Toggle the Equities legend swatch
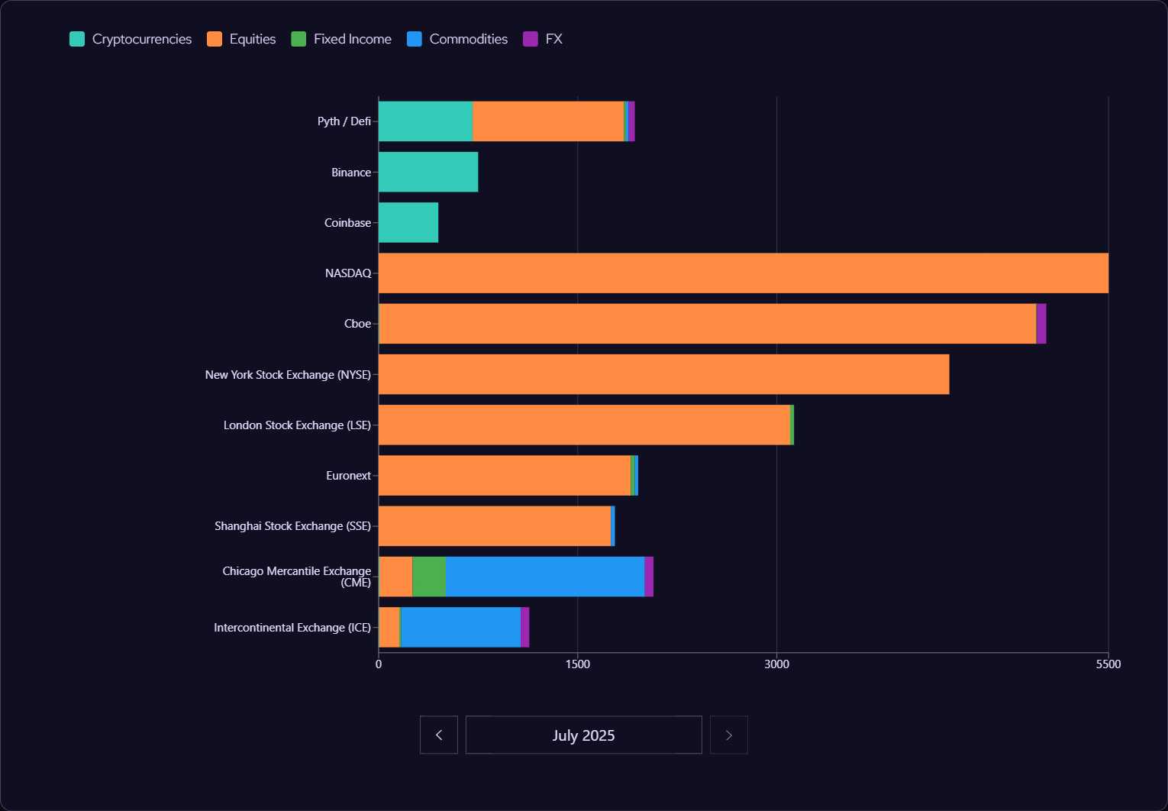 (215, 39)
